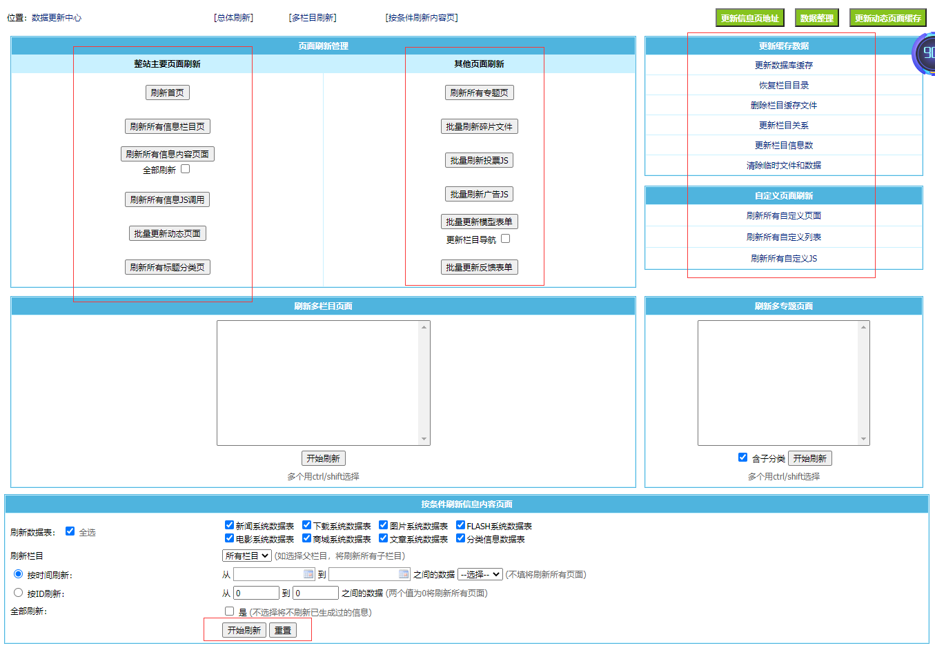Uncheck 图片系统数据表 checkbox
The height and width of the screenshot is (648, 935).
pos(383,525)
